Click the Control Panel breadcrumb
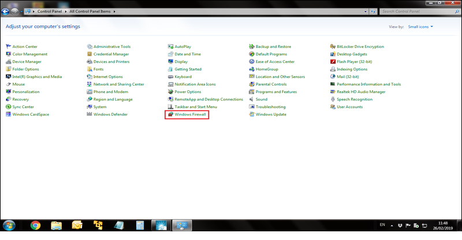The width and height of the screenshot is (462, 240). pos(50,12)
